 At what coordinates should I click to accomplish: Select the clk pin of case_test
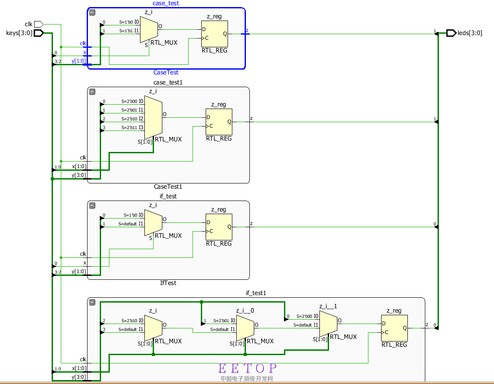[83, 43]
